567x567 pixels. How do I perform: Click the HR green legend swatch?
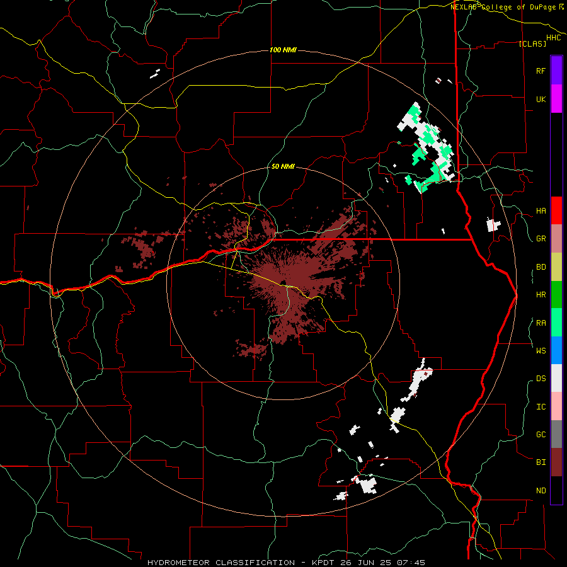pyautogui.click(x=556, y=295)
